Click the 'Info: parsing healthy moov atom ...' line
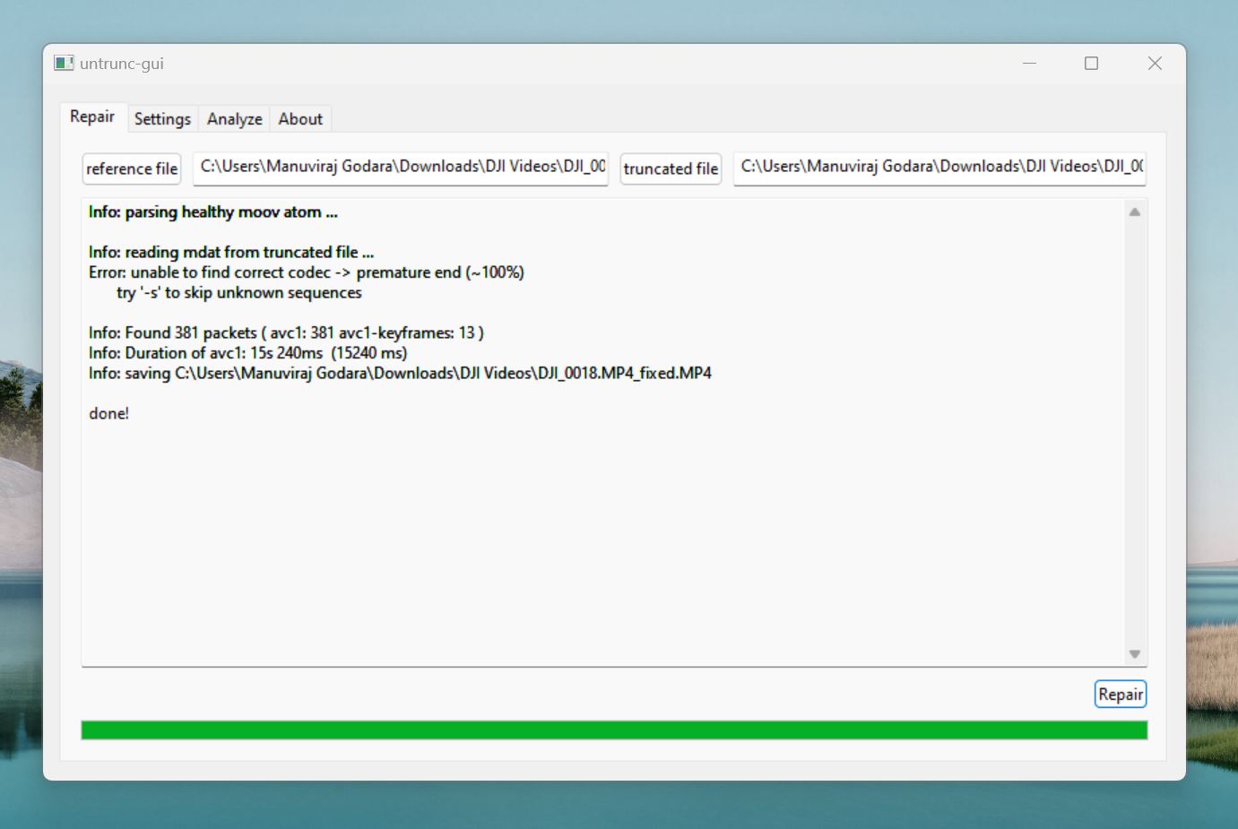This screenshot has width=1238, height=829. point(213,212)
